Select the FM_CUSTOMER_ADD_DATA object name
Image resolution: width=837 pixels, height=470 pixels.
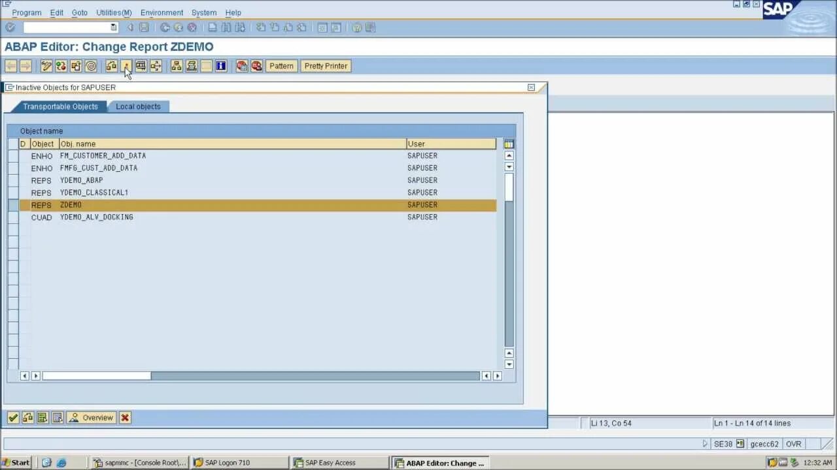(x=103, y=156)
